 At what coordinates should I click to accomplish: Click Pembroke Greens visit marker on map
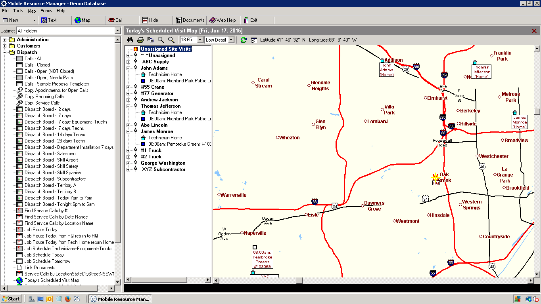coord(262,257)
